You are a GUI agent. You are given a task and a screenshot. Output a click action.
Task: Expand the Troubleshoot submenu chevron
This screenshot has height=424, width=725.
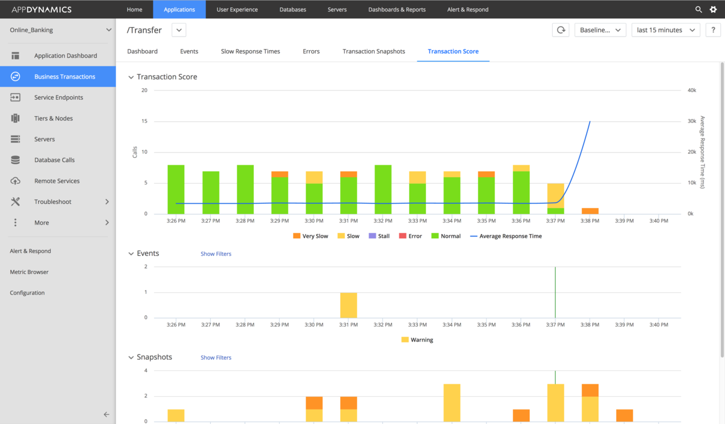coord(107,202)
